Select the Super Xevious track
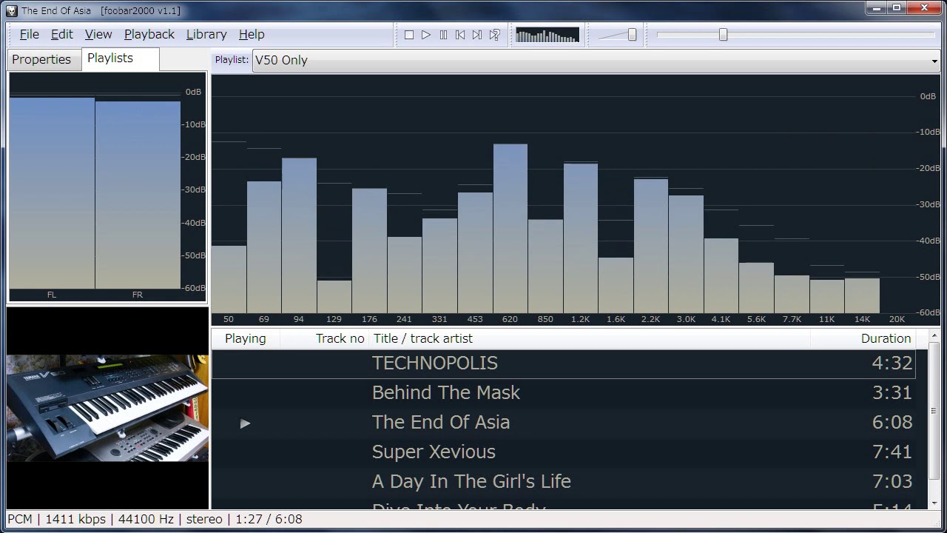 (564, 452)
